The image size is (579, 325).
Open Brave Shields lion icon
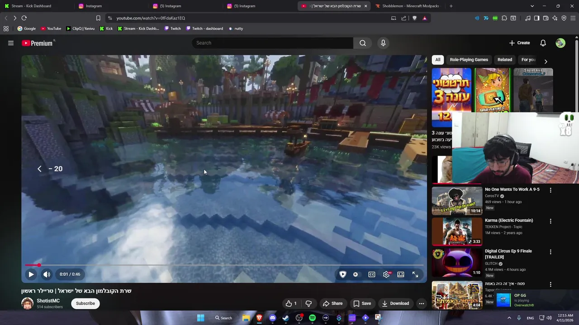pos(414,18)
